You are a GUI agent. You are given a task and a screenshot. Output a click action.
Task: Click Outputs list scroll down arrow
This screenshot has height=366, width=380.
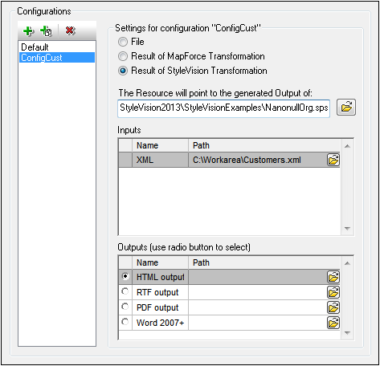click(347, 333)
